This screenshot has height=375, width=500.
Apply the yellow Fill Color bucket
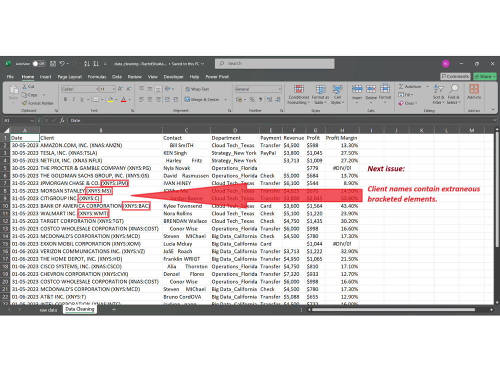tap(110, 99)
